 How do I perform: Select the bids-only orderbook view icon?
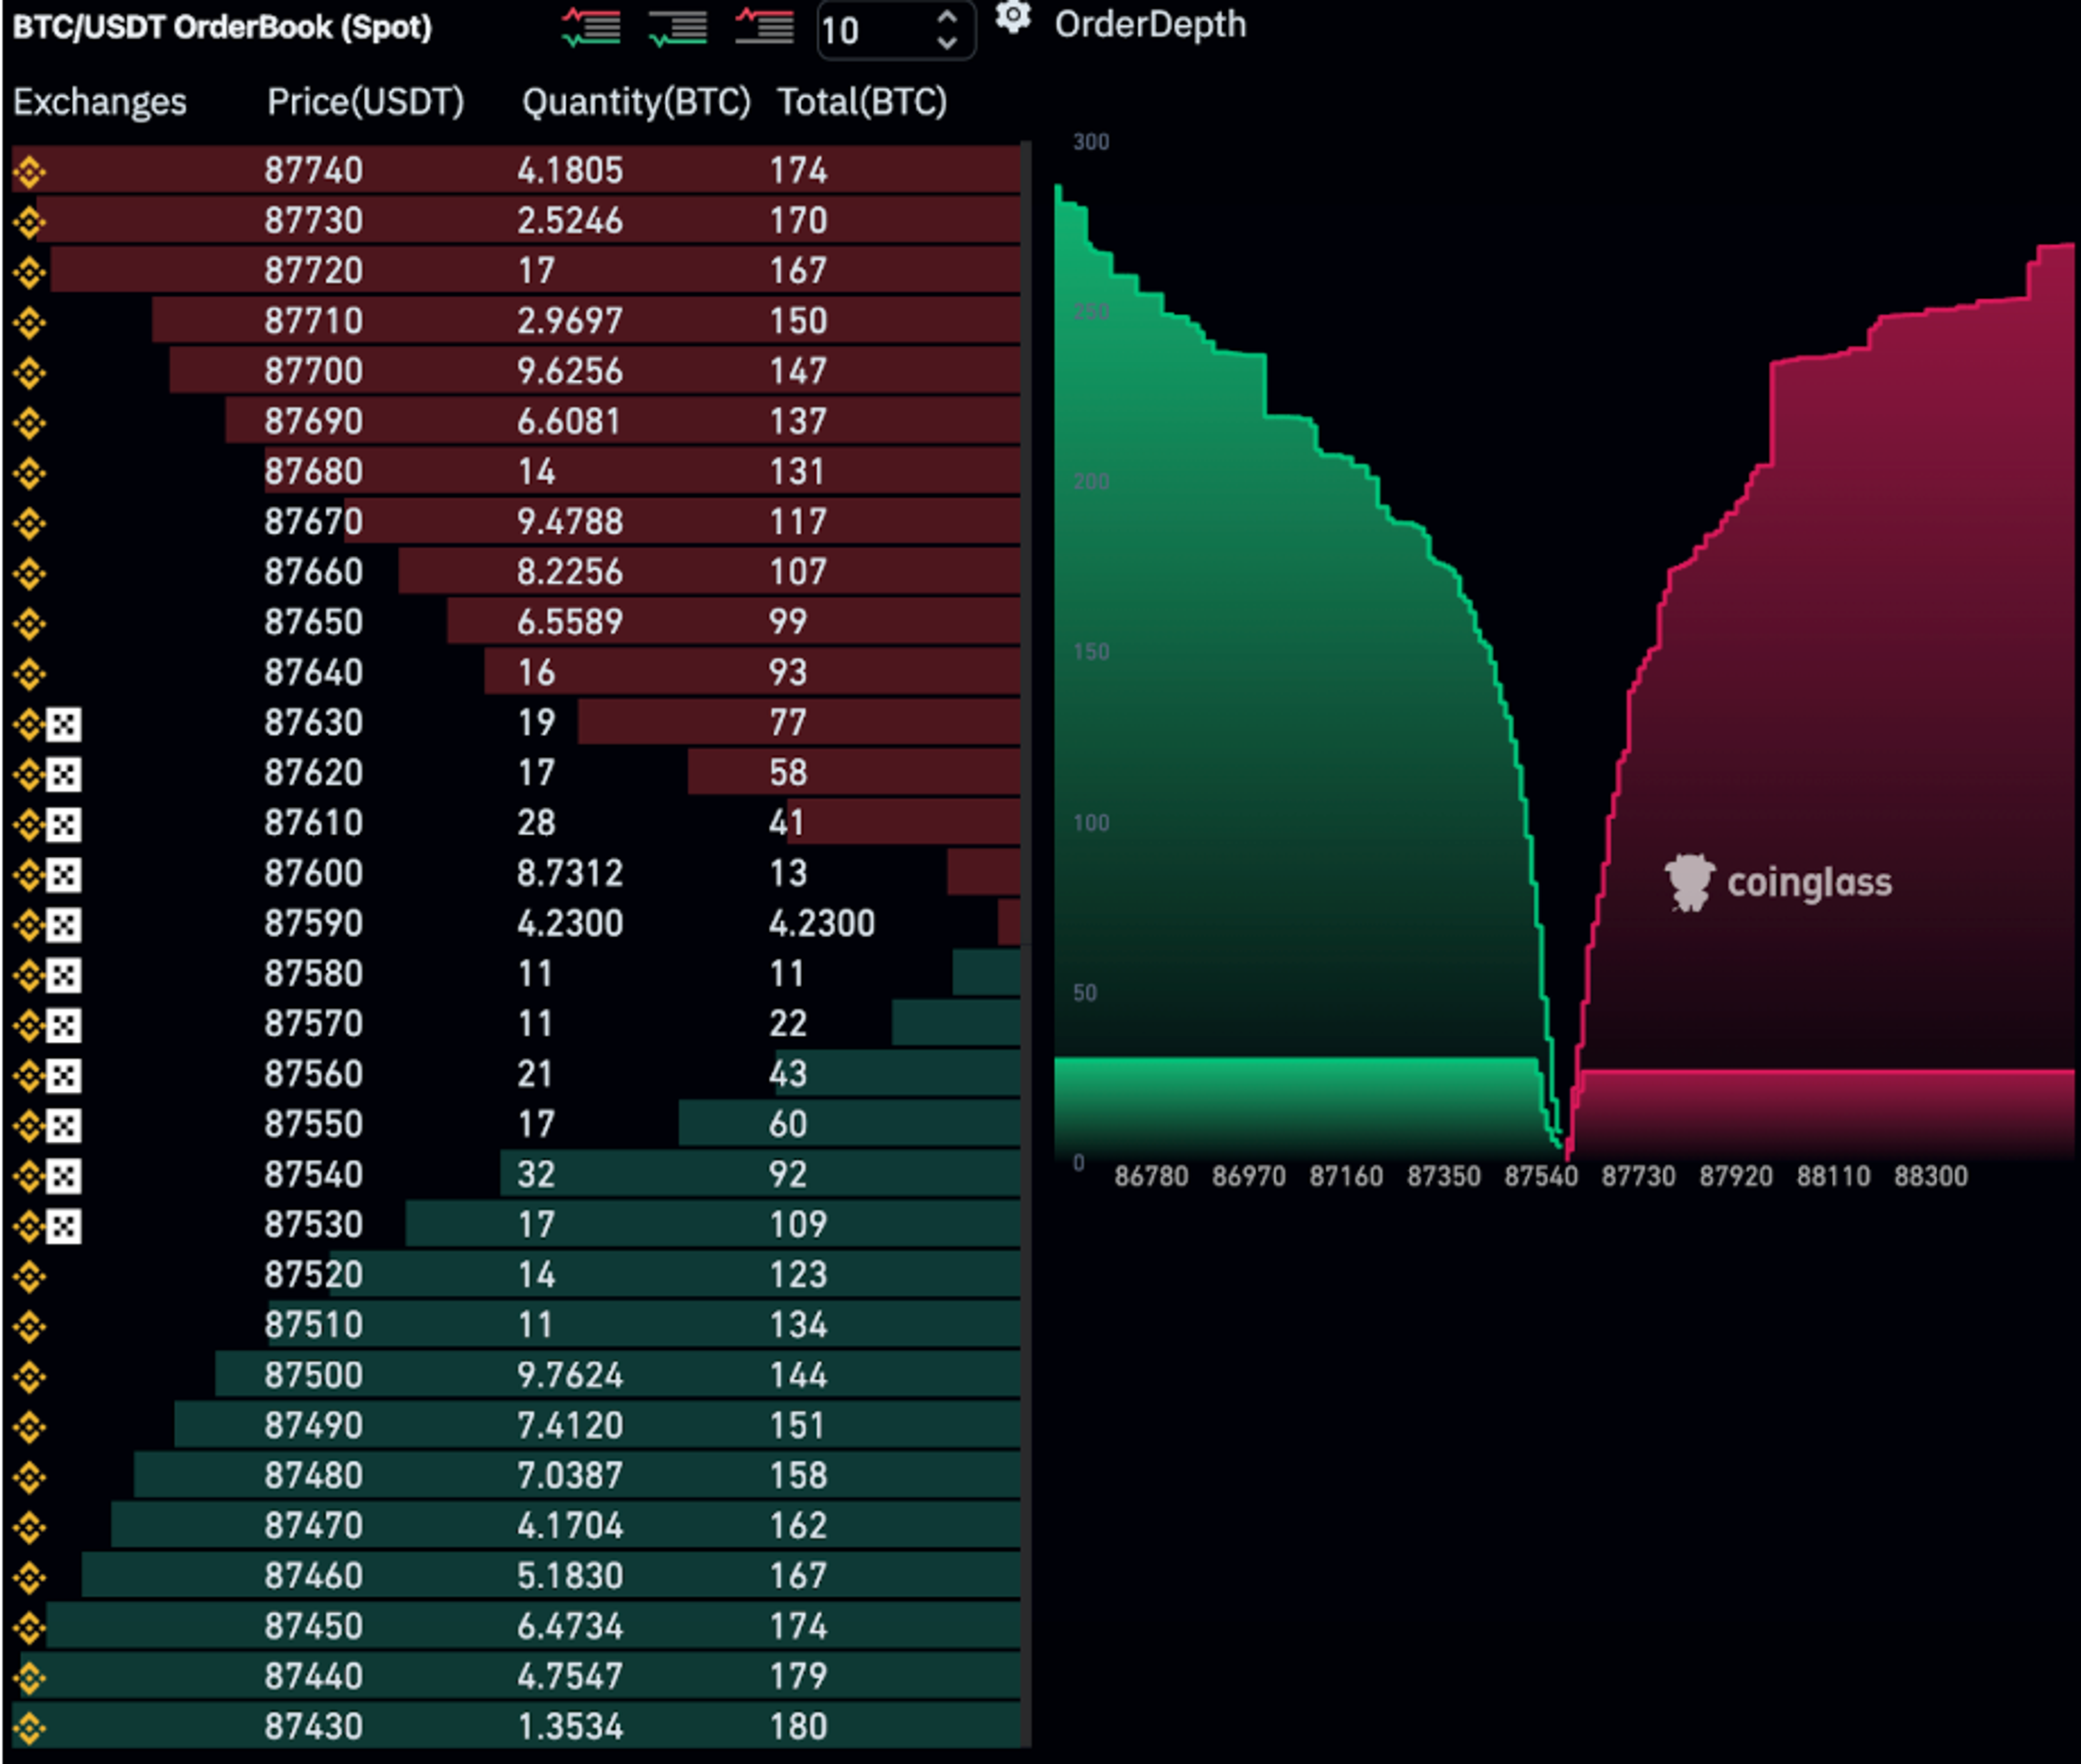coord(677,27)
